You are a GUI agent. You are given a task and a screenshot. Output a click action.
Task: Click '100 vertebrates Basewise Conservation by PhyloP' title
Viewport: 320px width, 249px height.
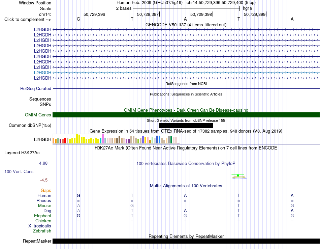coord(186,163)
